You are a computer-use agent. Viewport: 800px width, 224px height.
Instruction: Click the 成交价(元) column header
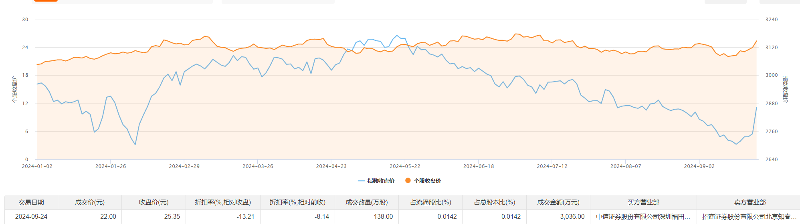click(90, 202)
